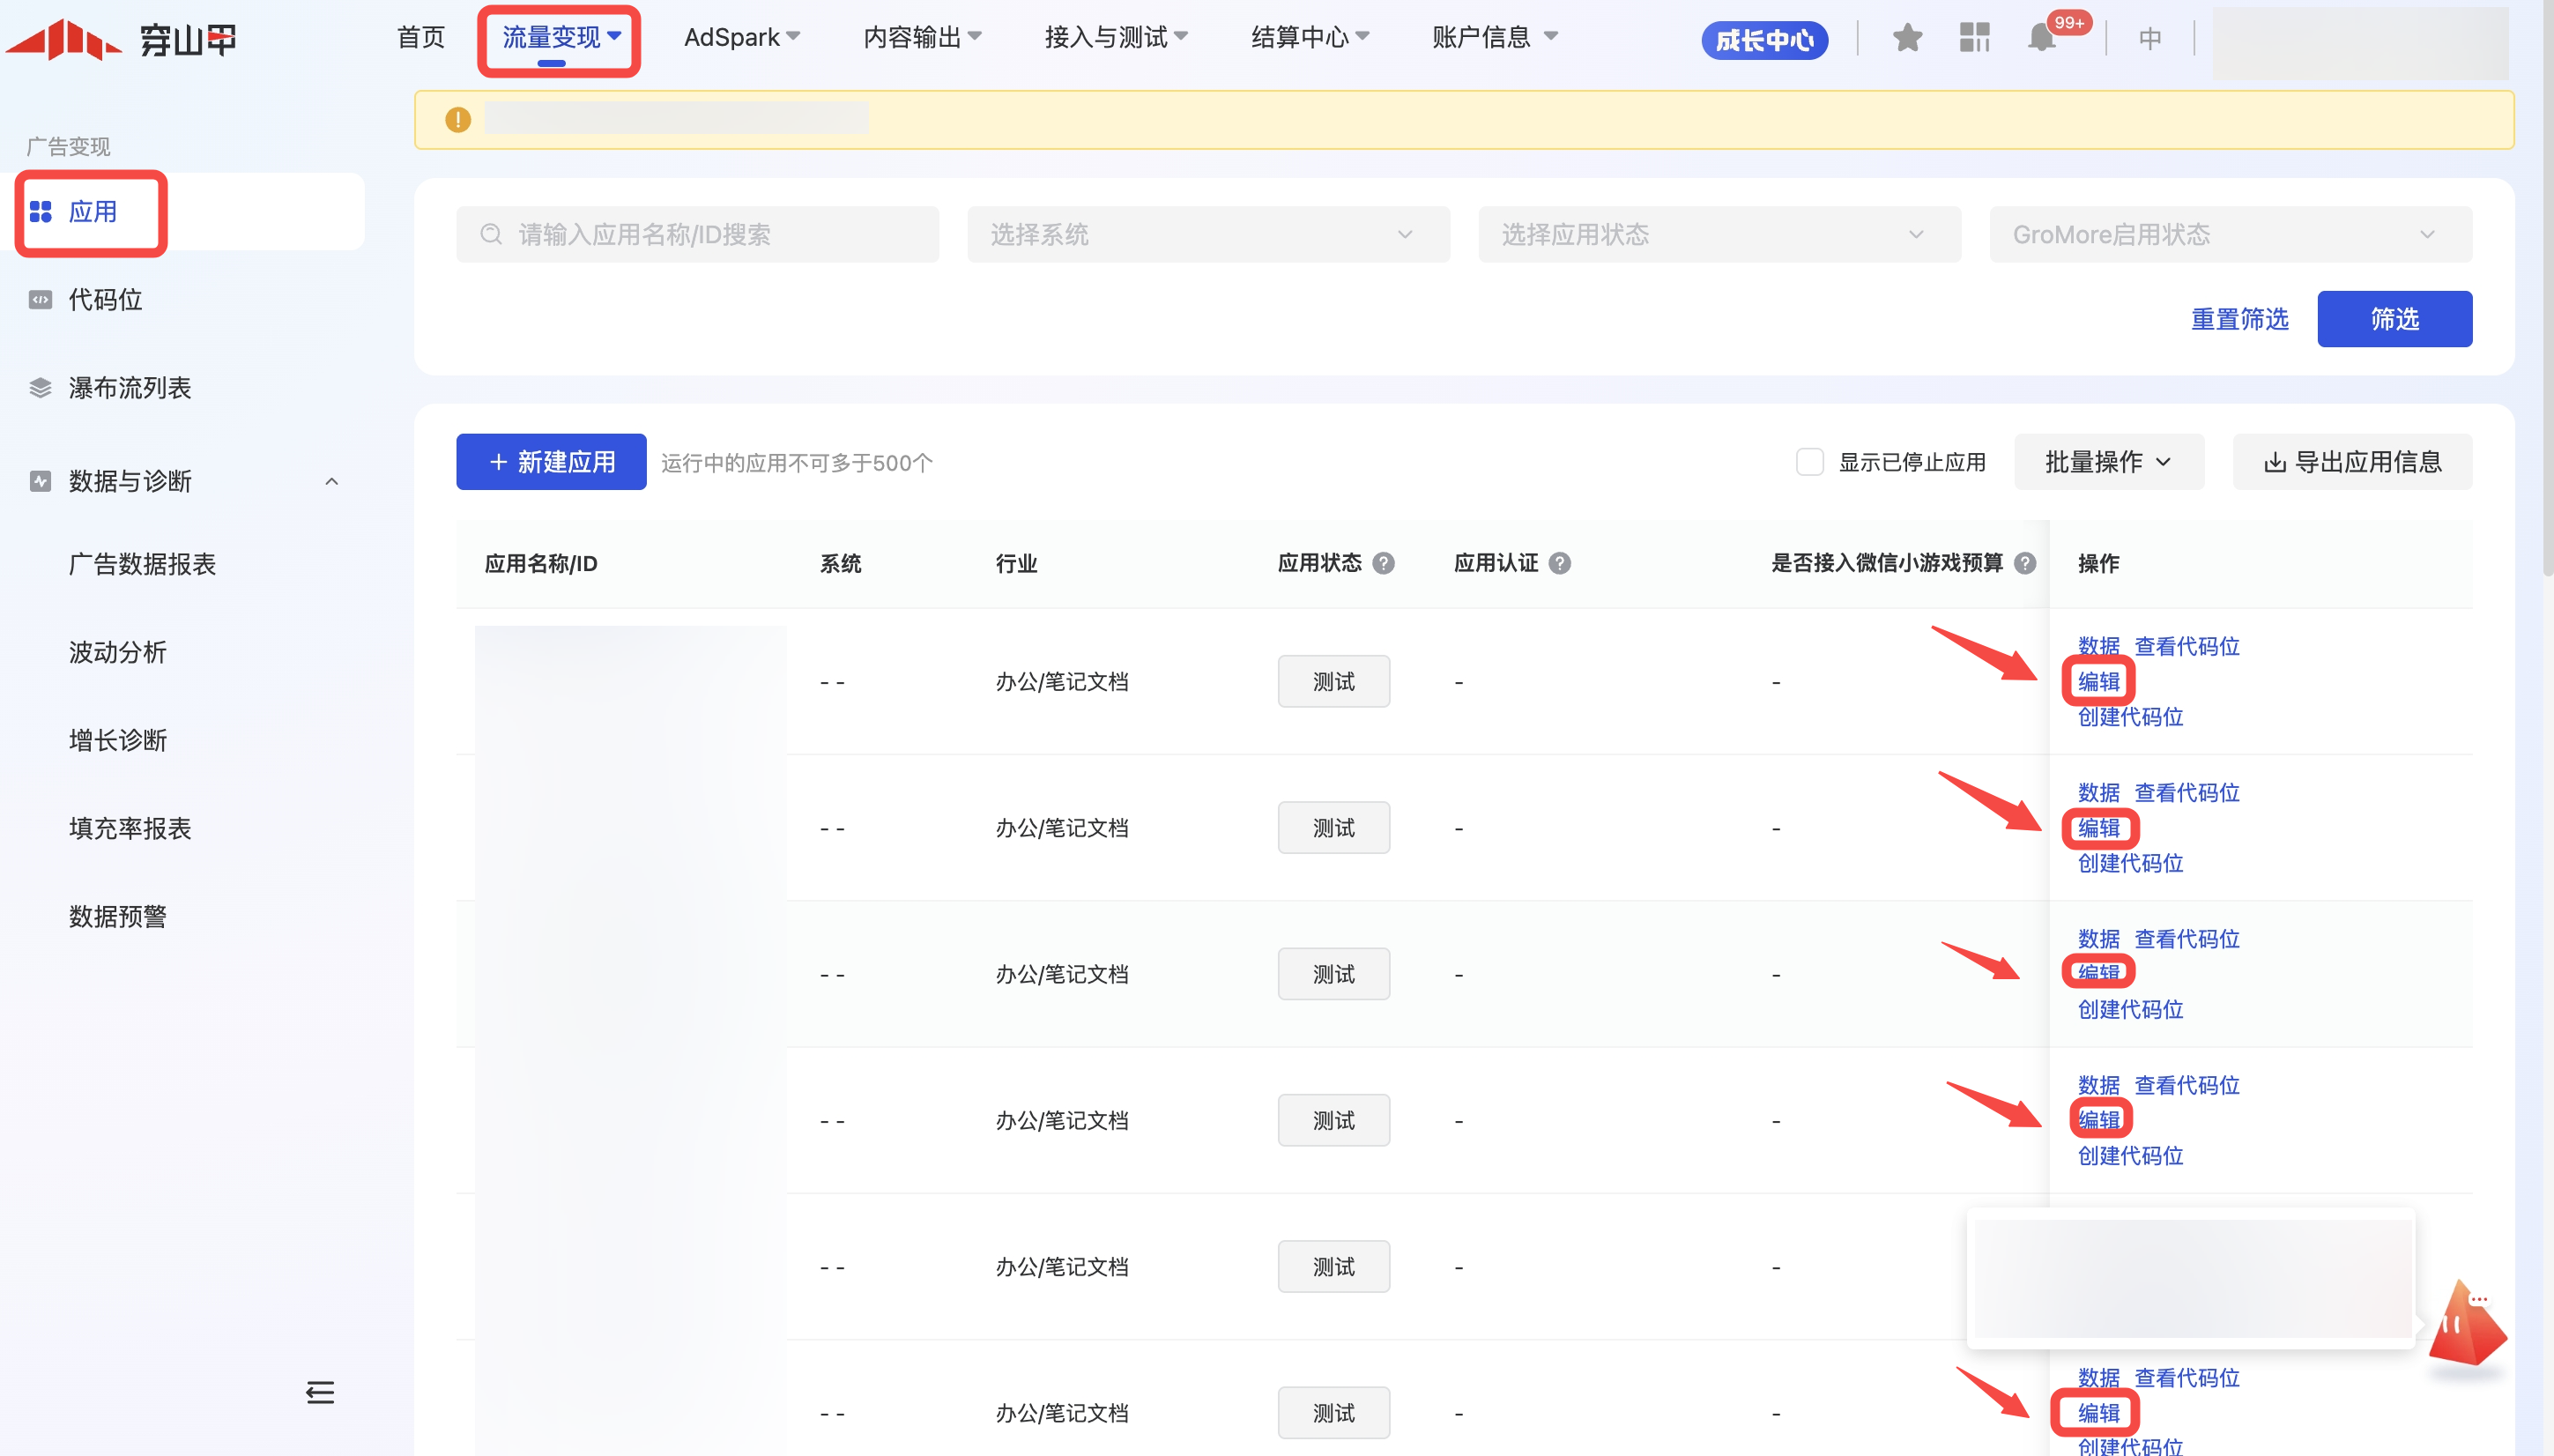Open the grid apps icon in header
Image resolution: width=2554 pixels, height=1456 pixels.
click(1974, 38)
